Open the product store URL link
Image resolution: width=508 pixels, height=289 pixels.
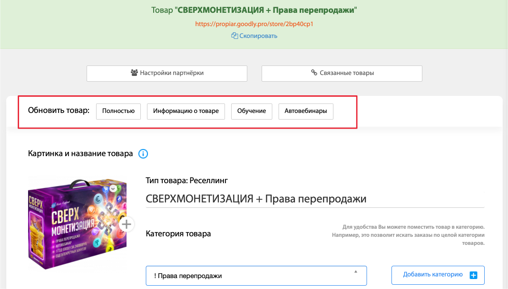click(254, 24)
